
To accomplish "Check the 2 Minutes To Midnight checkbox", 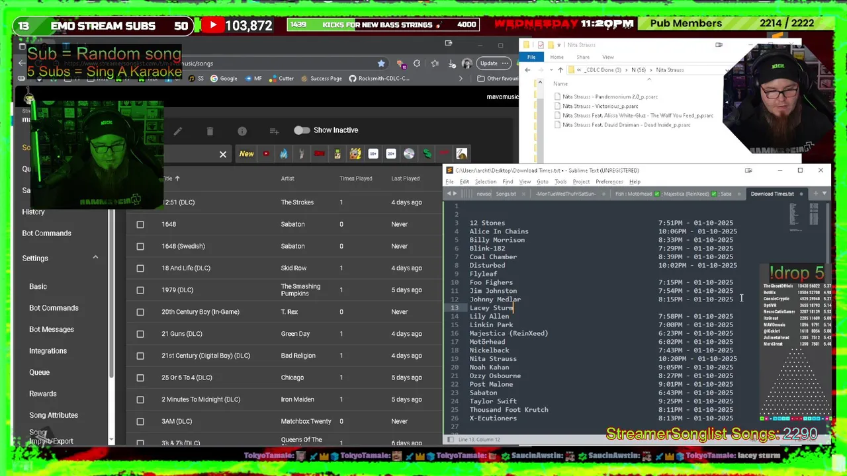I will click(140, 399).
